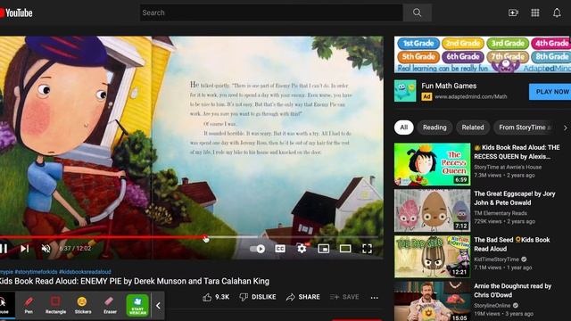Open the AdaptedMind grade banner ad

pos(483,54)
